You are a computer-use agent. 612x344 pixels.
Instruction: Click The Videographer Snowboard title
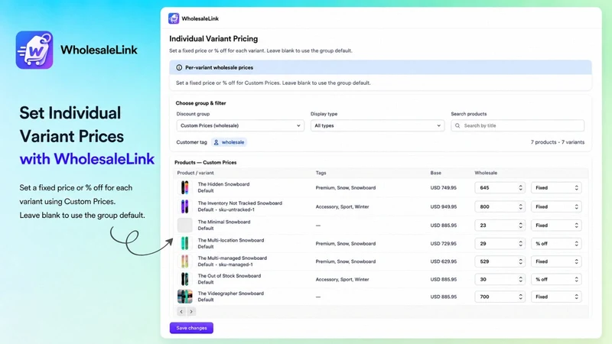pyautogui.click(x=231, y=294)
